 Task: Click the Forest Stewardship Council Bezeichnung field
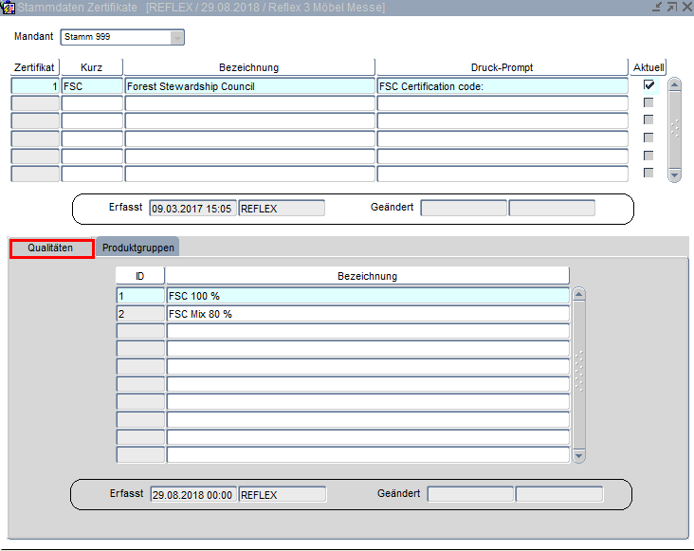249,86
